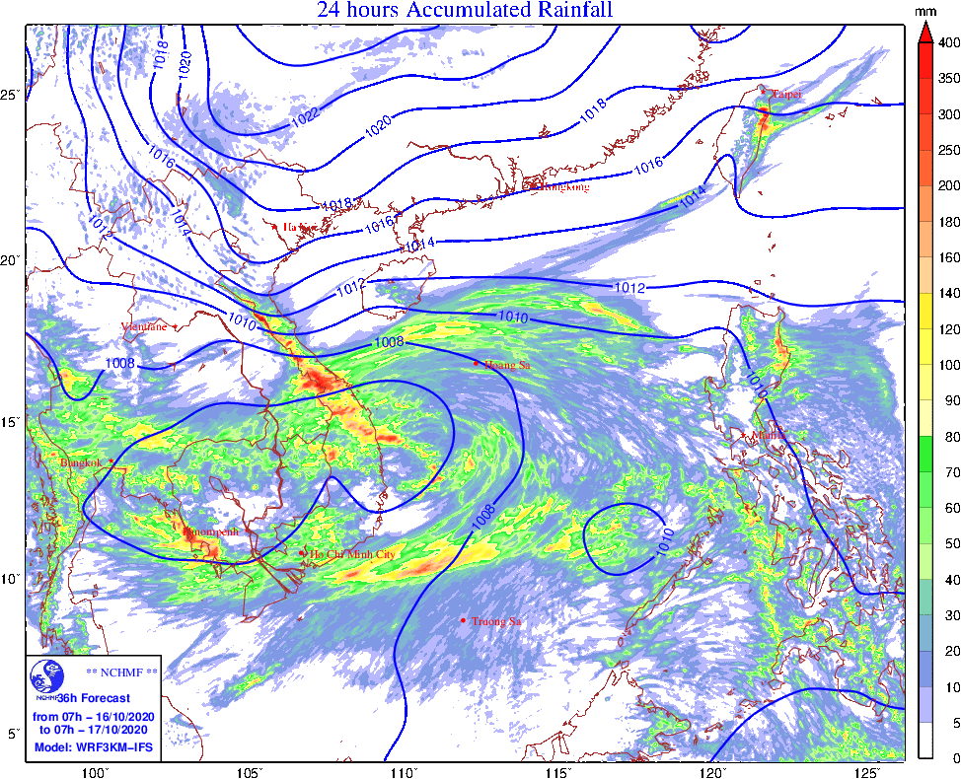Click the Model: WRF3KM-IFS label

pyautogui.click(x=94, y=746)
